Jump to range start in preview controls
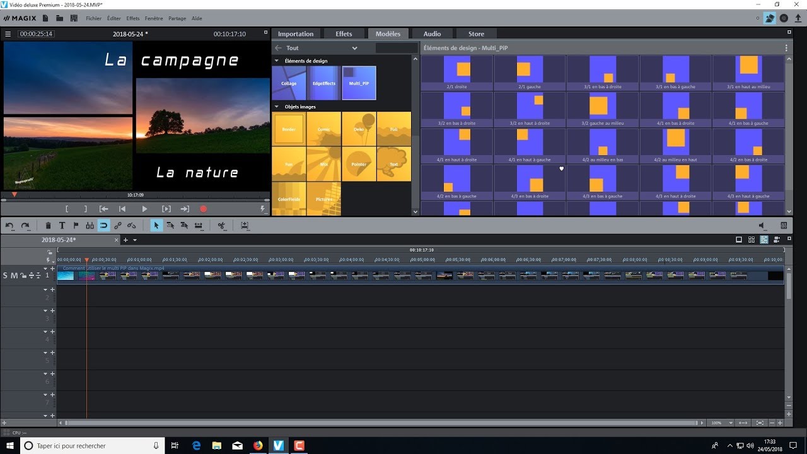The height and width of the screenshot is (454, 807). (104, 209)
